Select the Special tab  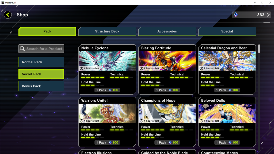[x=227, y=31]
